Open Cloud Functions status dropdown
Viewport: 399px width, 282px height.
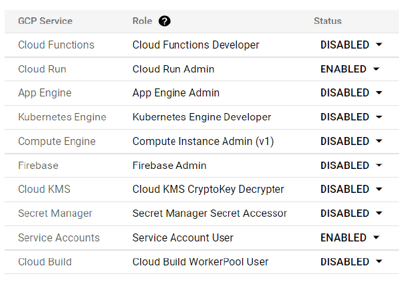(379, 45)
